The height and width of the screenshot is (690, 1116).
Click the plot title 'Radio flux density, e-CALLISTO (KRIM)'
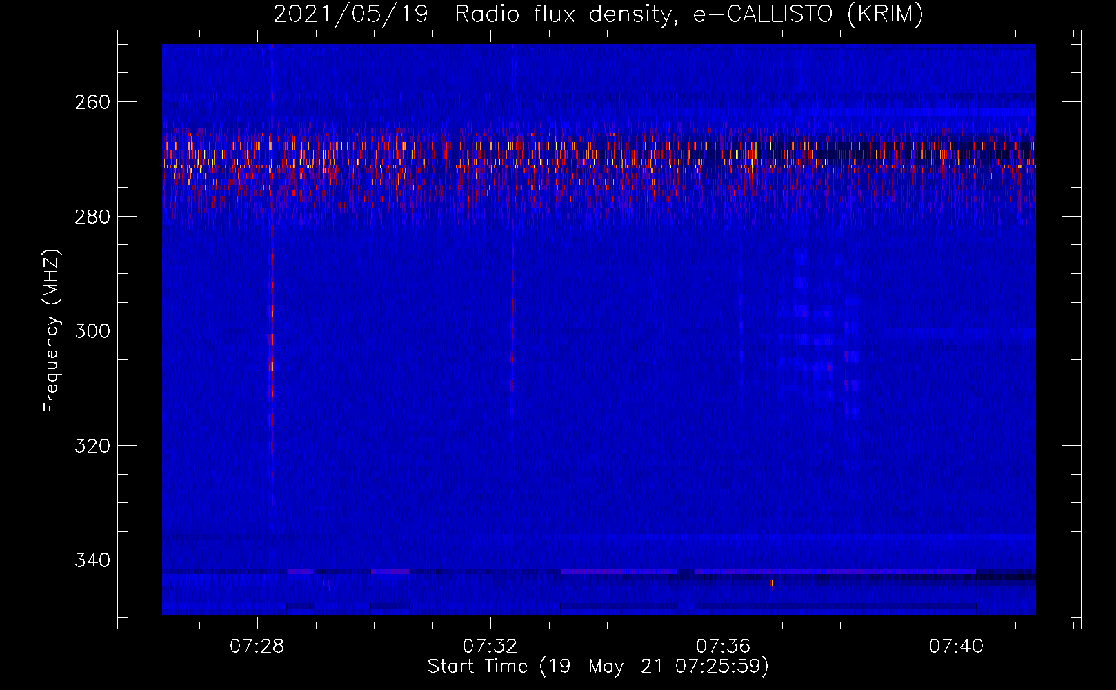coord(688,14)
